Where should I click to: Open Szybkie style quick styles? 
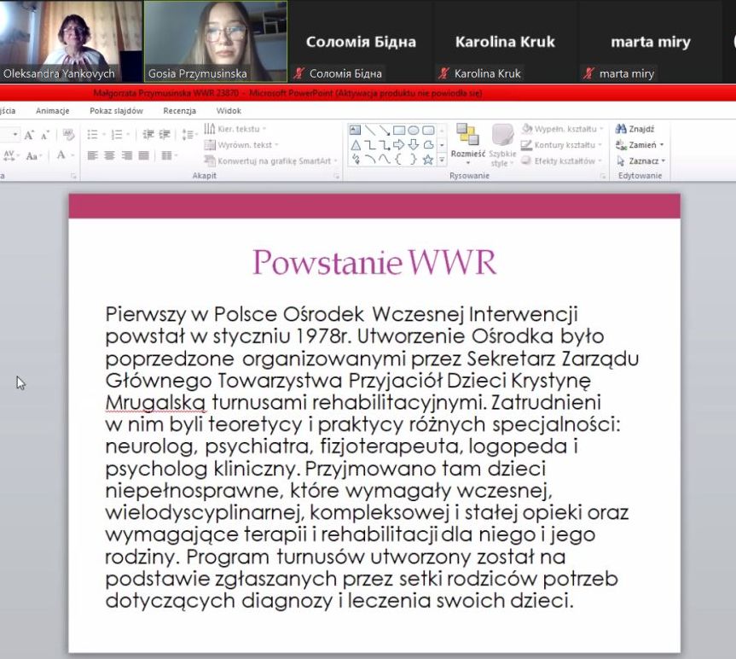click(x=502, y=144)
